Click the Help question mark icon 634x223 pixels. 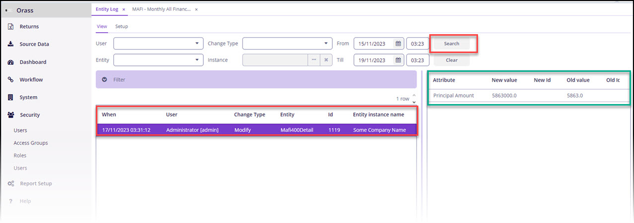coord(10,201)
